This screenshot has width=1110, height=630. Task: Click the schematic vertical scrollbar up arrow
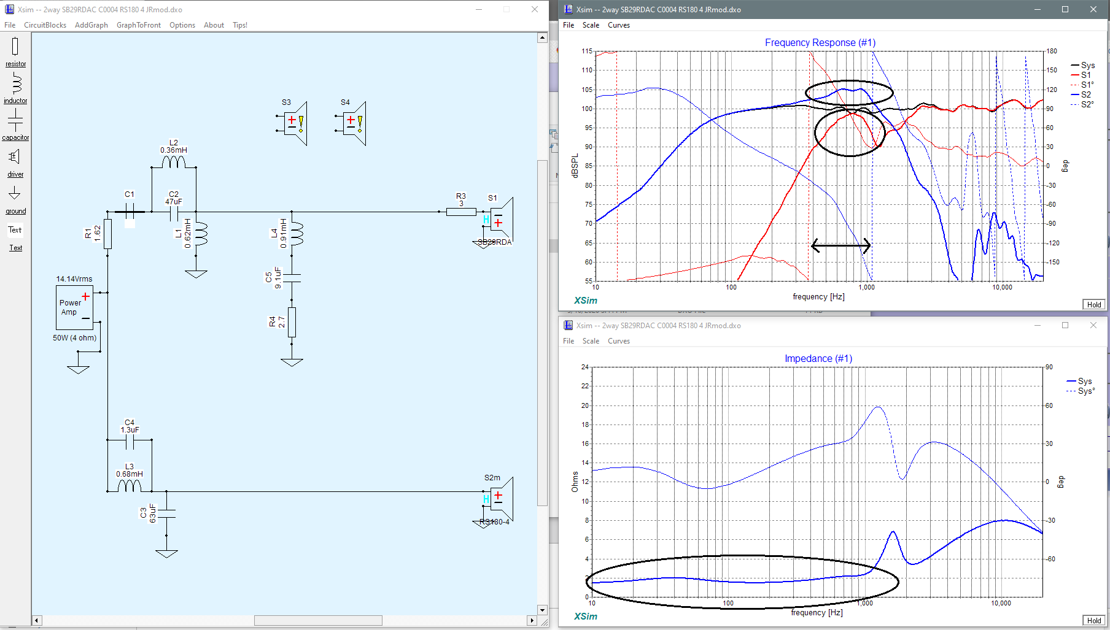tap(542, 37)
